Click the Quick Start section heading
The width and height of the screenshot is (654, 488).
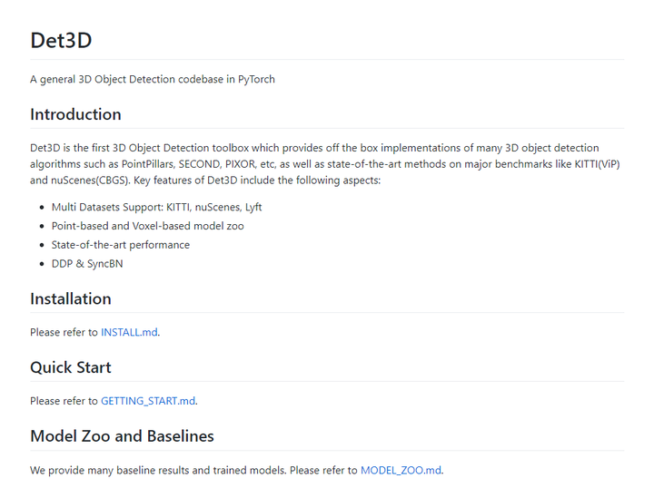pyautogui.click(x=71, y=367)
